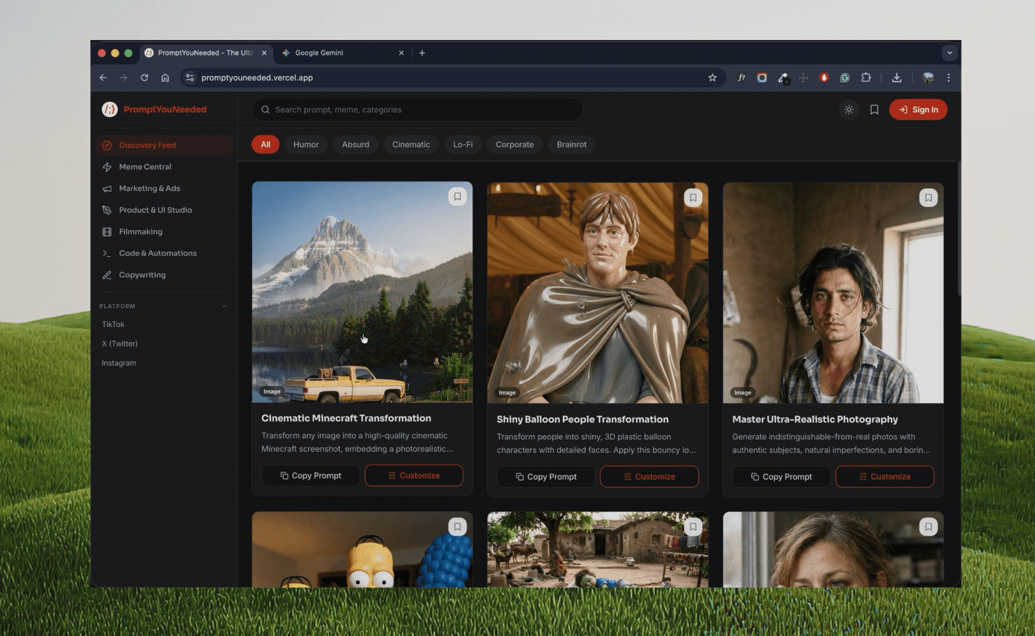This screenshot has height=636, width=1035.
Task: Collapse the Platform section chevron
Action: 225,306
